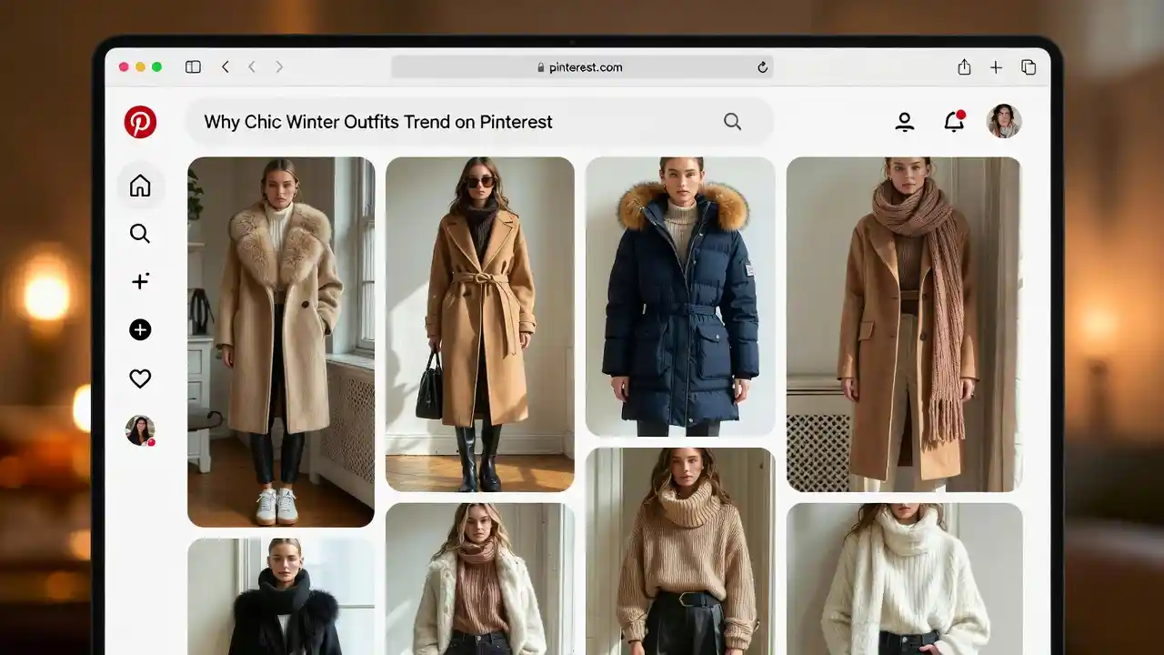Open the Share menu in Safari
The image size is (1164, 655).
click(964, 66)
